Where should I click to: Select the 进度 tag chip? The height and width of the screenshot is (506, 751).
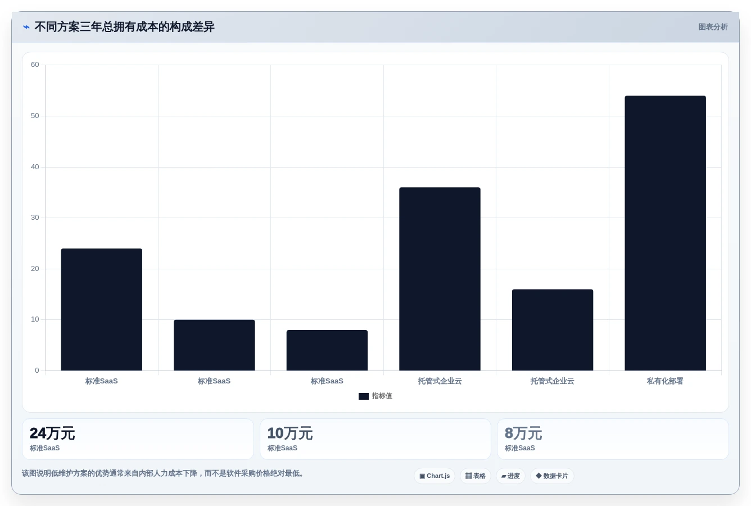pos(510,476)
